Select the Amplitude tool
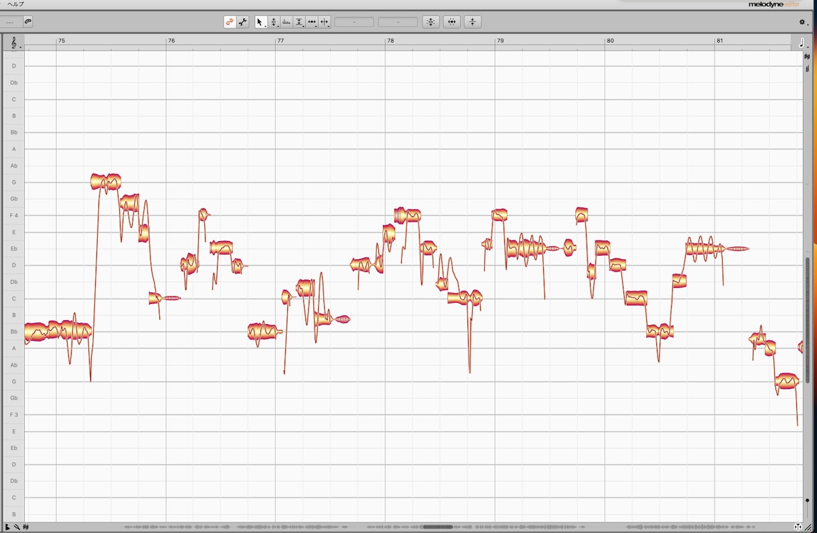 tap(299, 22)
